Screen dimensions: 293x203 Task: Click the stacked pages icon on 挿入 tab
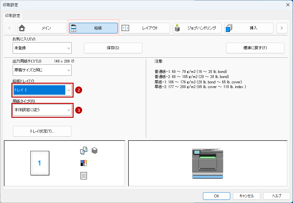click(229, 28)
